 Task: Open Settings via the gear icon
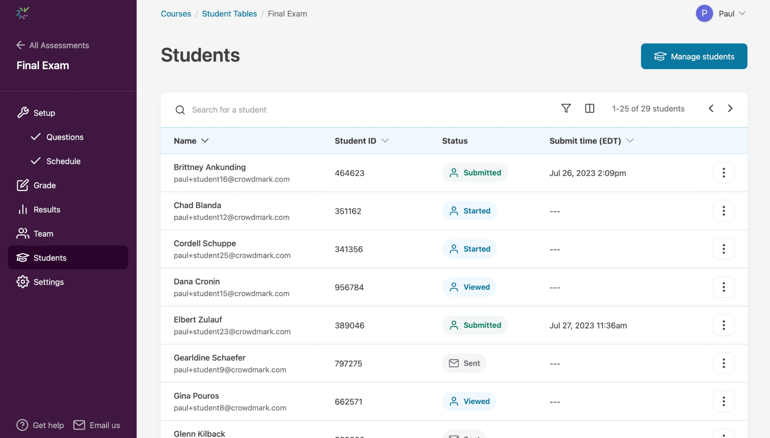(23, 282)
